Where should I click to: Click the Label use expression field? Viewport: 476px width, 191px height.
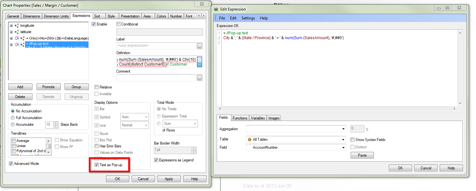point(156,46)
